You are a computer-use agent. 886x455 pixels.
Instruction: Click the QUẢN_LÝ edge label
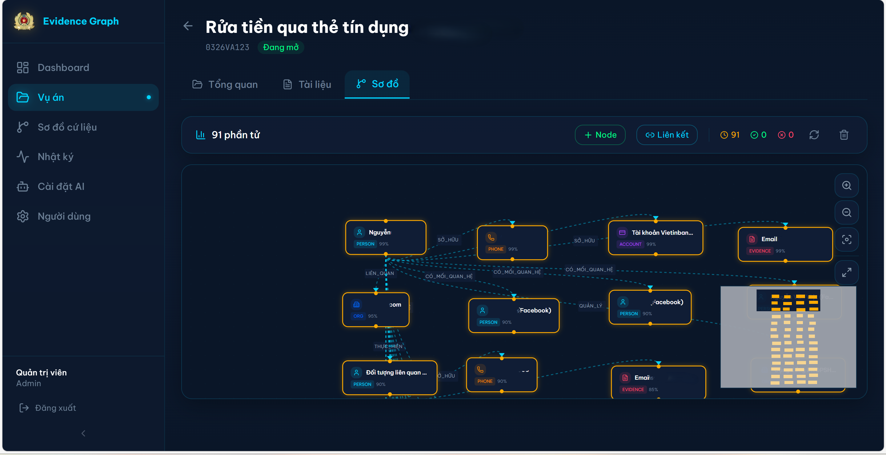[x=590, y=306]
